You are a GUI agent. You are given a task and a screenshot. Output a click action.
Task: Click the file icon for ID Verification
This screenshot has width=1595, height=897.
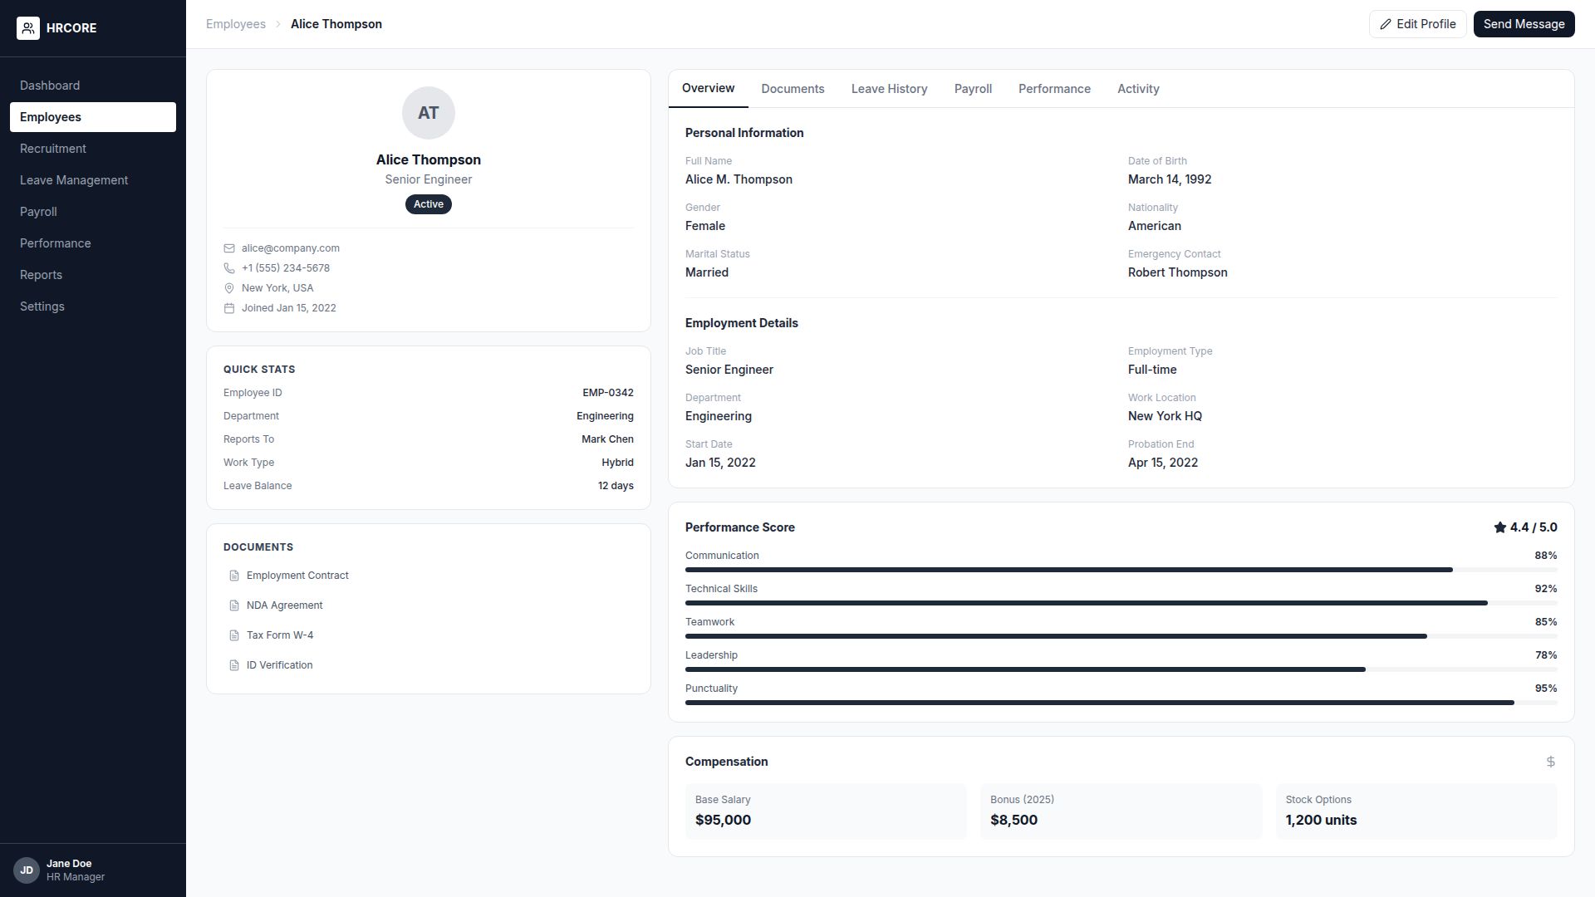pos(234,665)
